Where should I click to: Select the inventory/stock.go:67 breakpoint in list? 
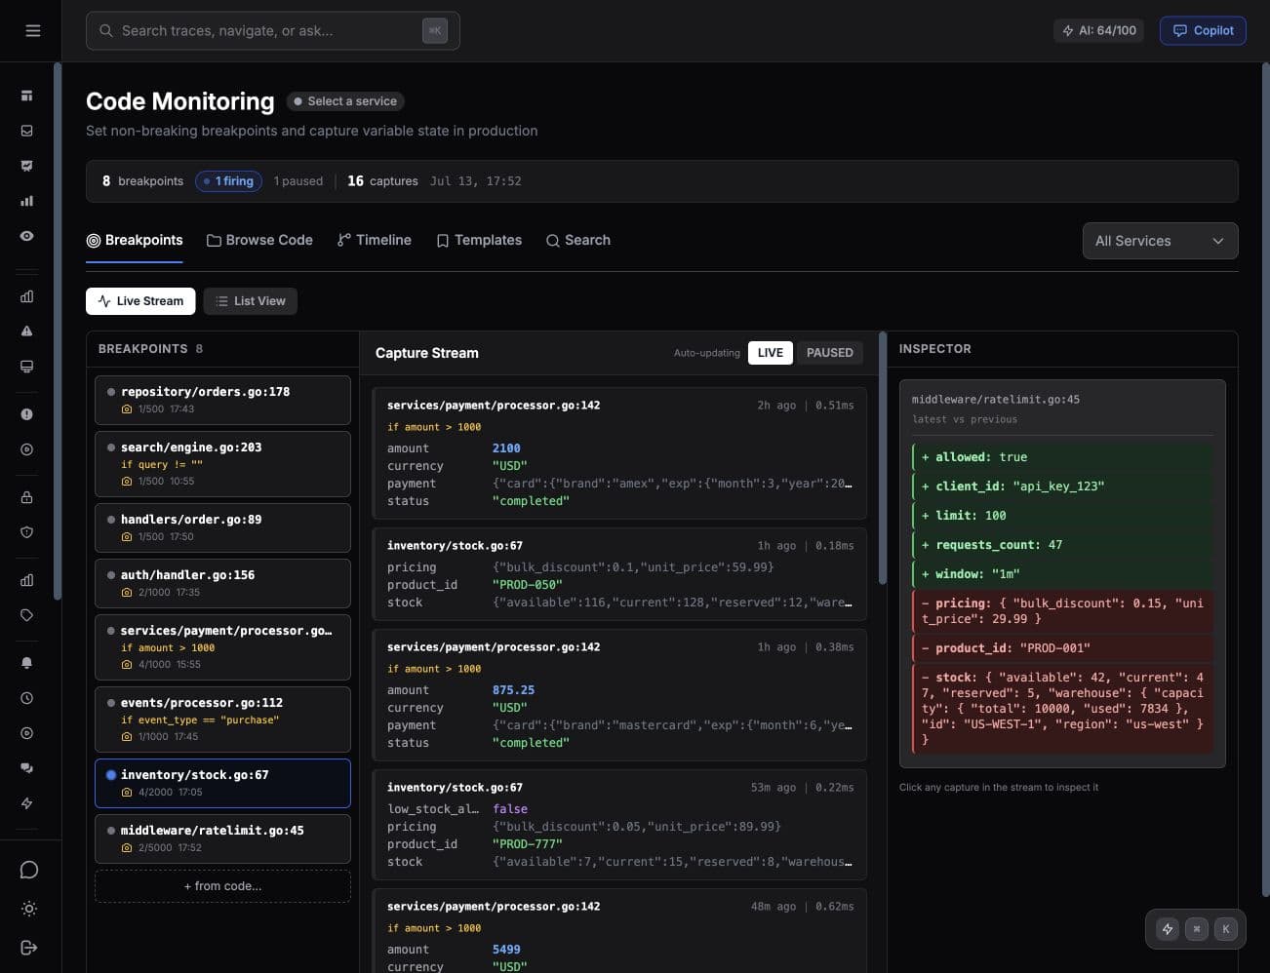[222, 783]
